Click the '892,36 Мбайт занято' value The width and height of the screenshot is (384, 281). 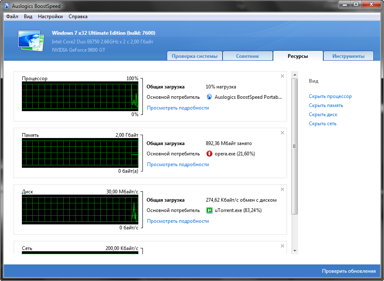click(229, 143)
